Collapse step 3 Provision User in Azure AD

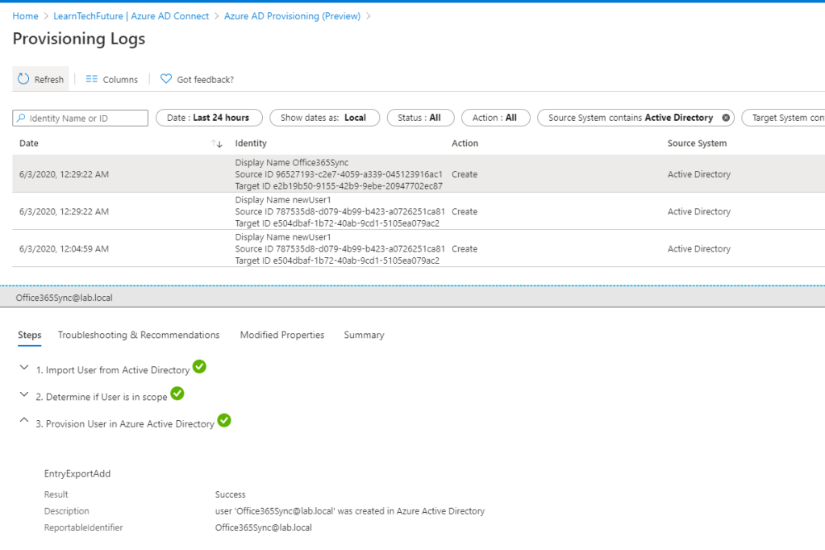coord(23,422)
